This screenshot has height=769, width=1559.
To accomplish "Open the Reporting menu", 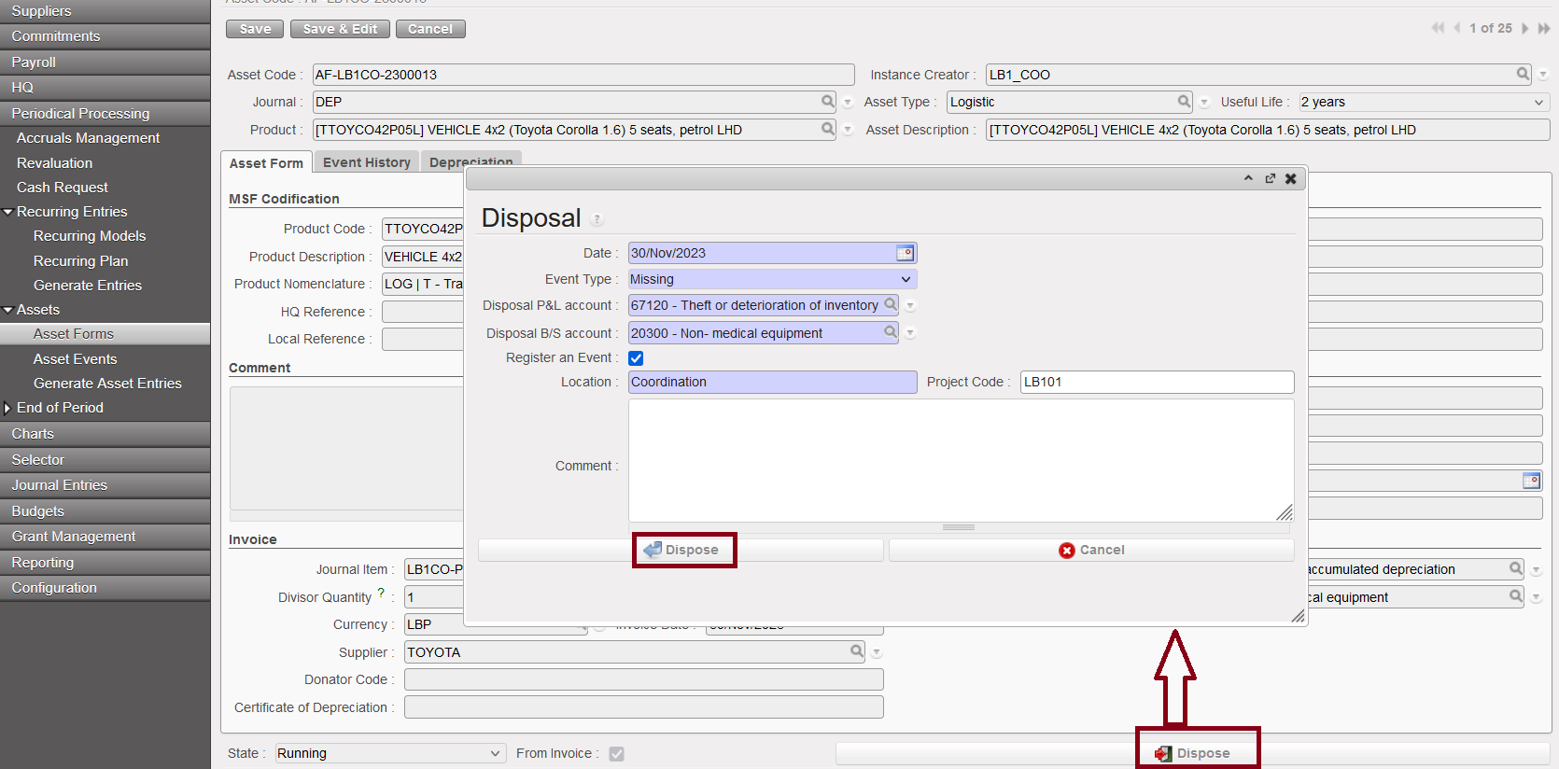I will pos(105,562).
